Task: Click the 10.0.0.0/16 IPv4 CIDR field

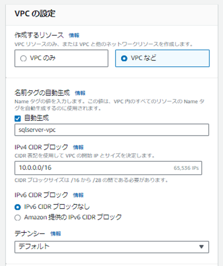Action: pyautogui.click(x=108, y=168)
